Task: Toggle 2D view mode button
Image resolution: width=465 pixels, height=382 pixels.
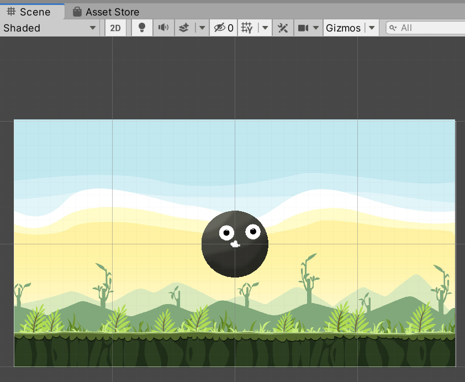Action: point(116,28)
